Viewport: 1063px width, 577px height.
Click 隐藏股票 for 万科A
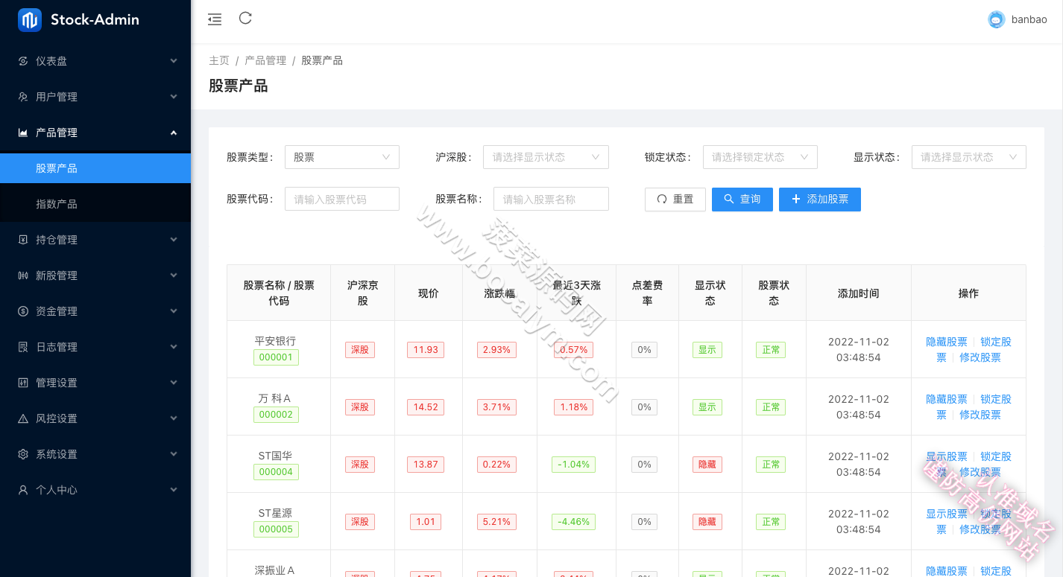(947, 399)
